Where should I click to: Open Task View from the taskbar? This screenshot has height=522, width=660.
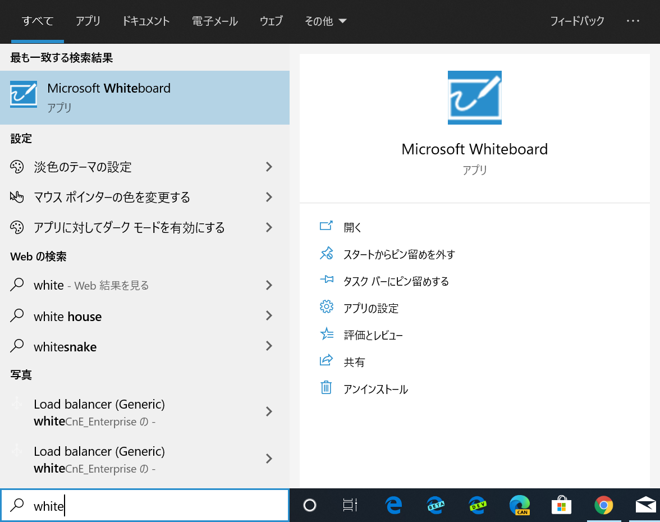pos(350,506)
